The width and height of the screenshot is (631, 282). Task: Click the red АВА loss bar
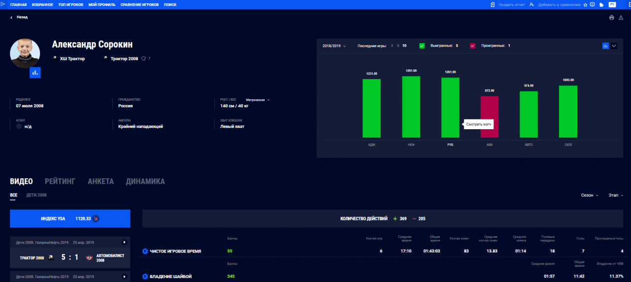tap(490, 116)
